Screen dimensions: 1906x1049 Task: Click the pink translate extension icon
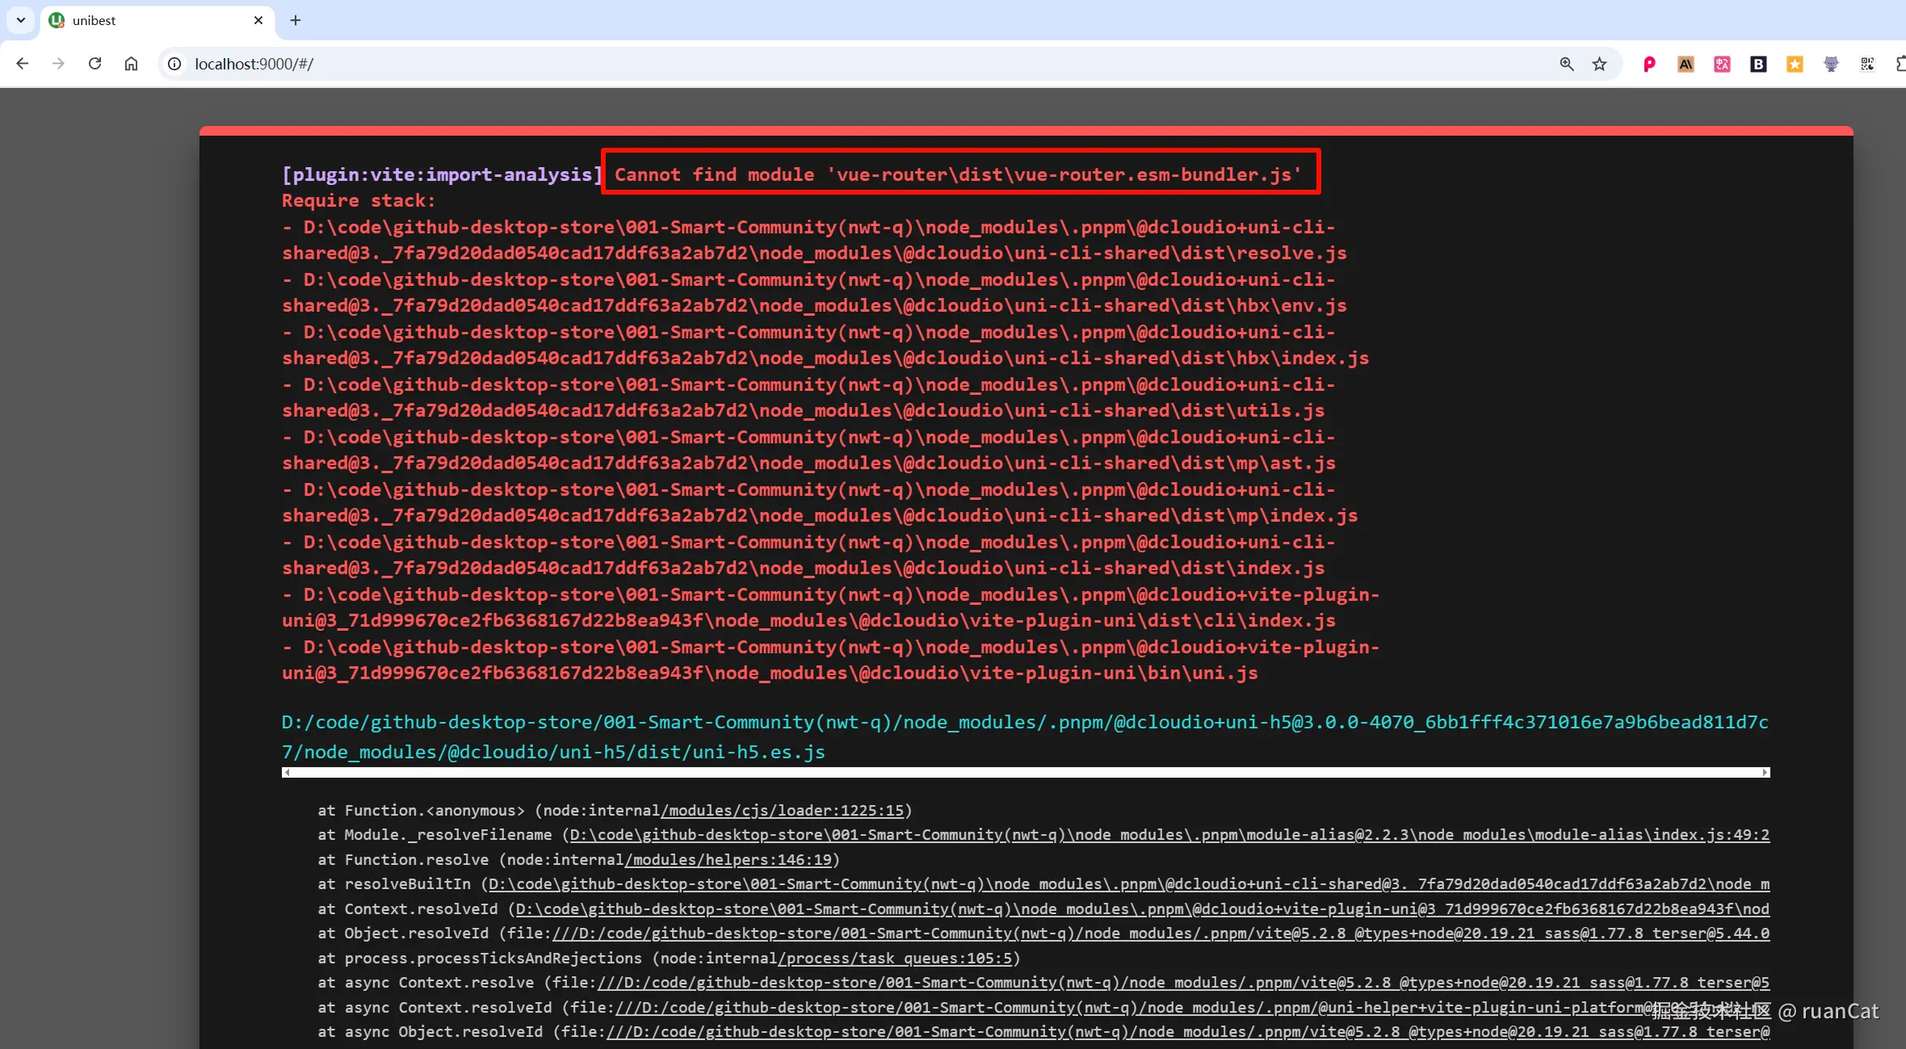1722,64
